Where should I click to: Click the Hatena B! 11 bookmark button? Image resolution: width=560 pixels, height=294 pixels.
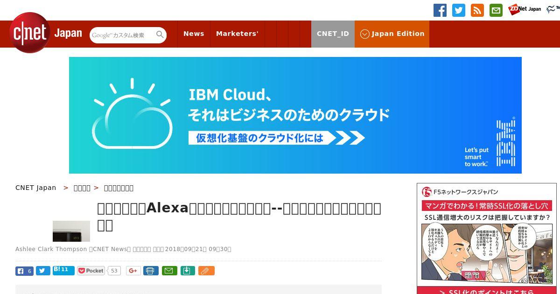(x=63, y=270)
